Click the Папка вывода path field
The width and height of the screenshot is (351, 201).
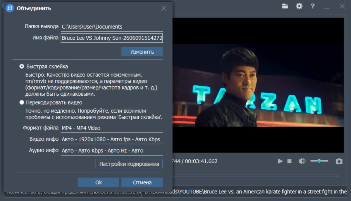(x=112, y=27)
